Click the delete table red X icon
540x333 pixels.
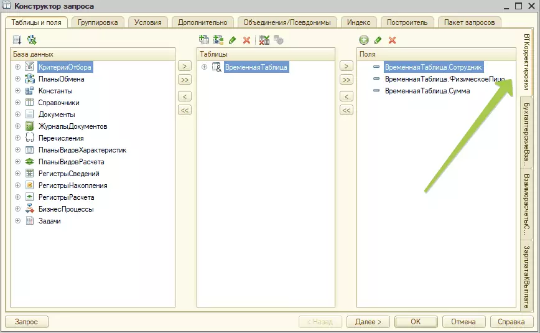coord(246,40)
